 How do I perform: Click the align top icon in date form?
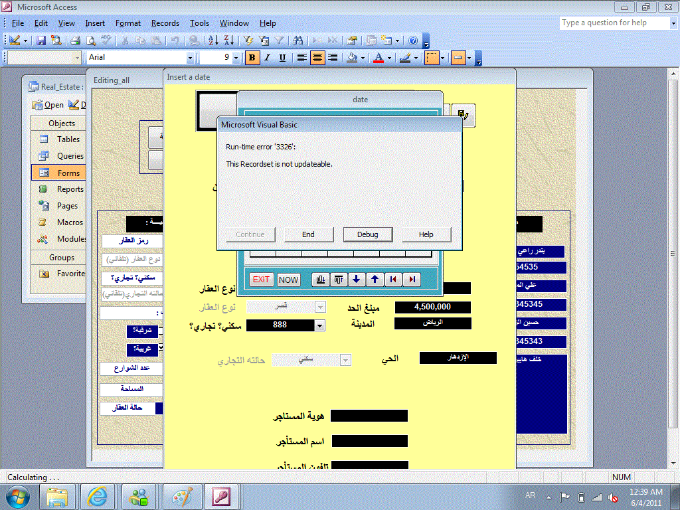[x=339, y=280]
